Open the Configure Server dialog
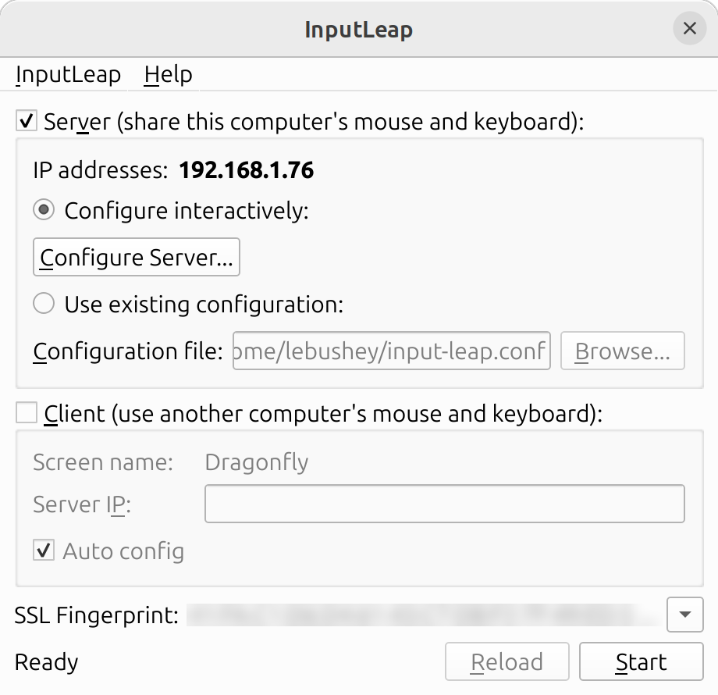 tap(137, 257)
